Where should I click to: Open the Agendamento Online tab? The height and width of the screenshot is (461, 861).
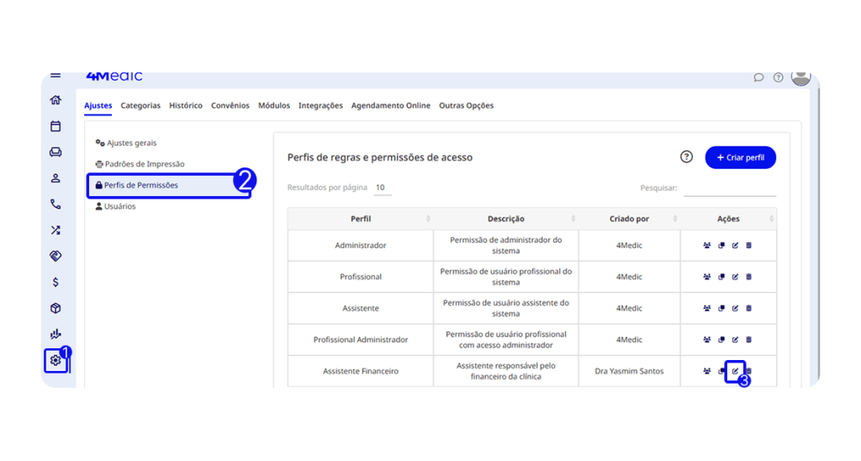coord(390,106)
